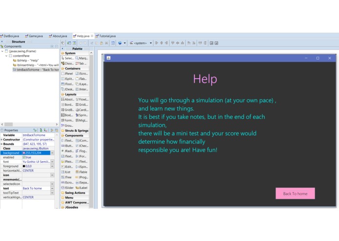The height and width of the screenshot is (241, 339).
Task: Open the globe icon dropdown arrow
Action: (x=125, y=43)
